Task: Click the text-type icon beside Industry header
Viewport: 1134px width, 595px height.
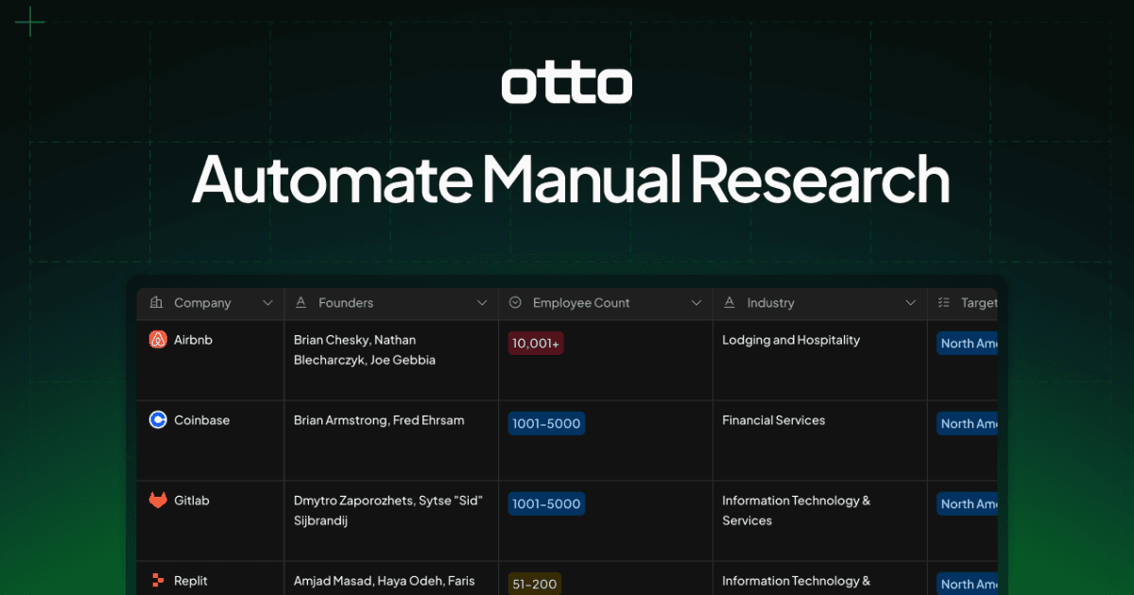Action: click(x=730, y=303)
